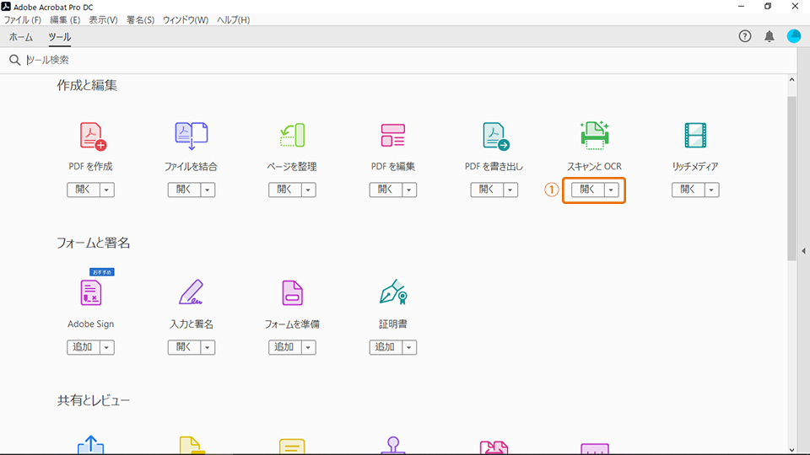Expand dropdown arrow for 入力と署名
Image resolution: width=810 pixels, height=455 pixels.
(208, 348)
